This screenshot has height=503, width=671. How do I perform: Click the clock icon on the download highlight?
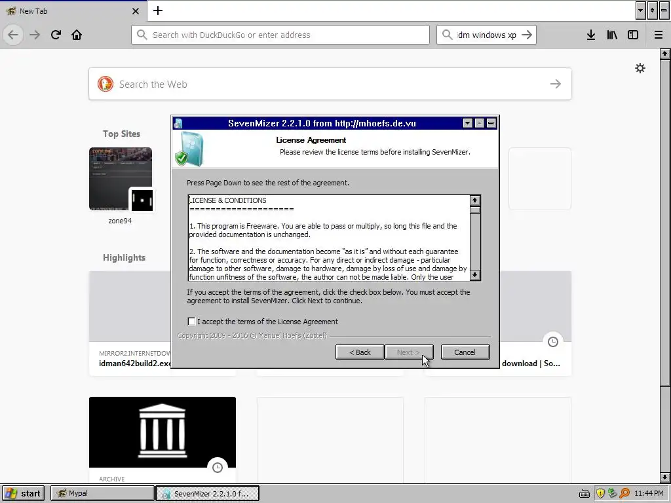pos(553,342)
